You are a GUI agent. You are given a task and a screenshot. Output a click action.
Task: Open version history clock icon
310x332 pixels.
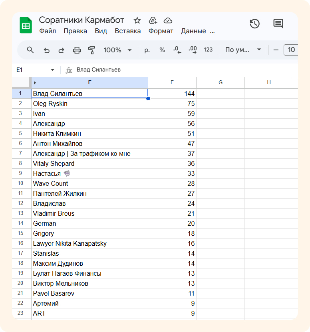(255, 24)
